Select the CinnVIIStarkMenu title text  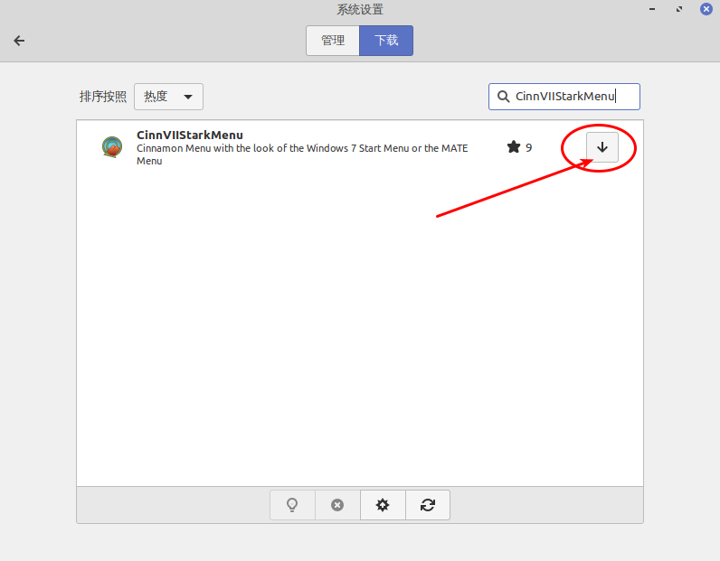coord(190,135)
